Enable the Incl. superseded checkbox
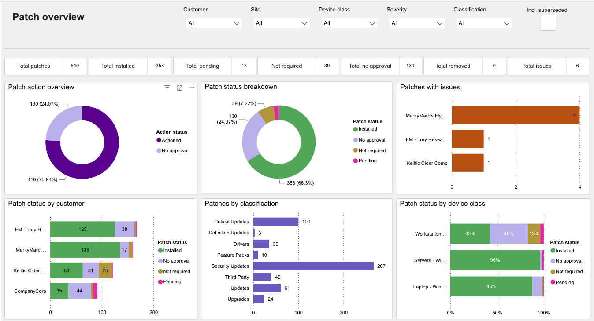 click(x=548, y=23)
